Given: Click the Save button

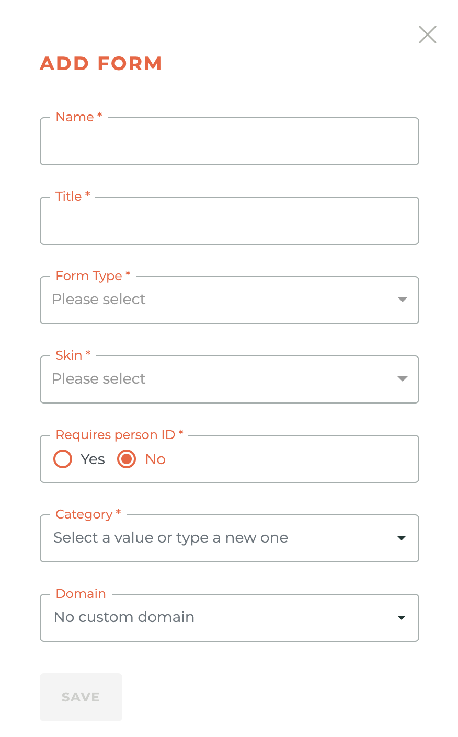Looking at the screenshot, I should click(x=81, y=697).
